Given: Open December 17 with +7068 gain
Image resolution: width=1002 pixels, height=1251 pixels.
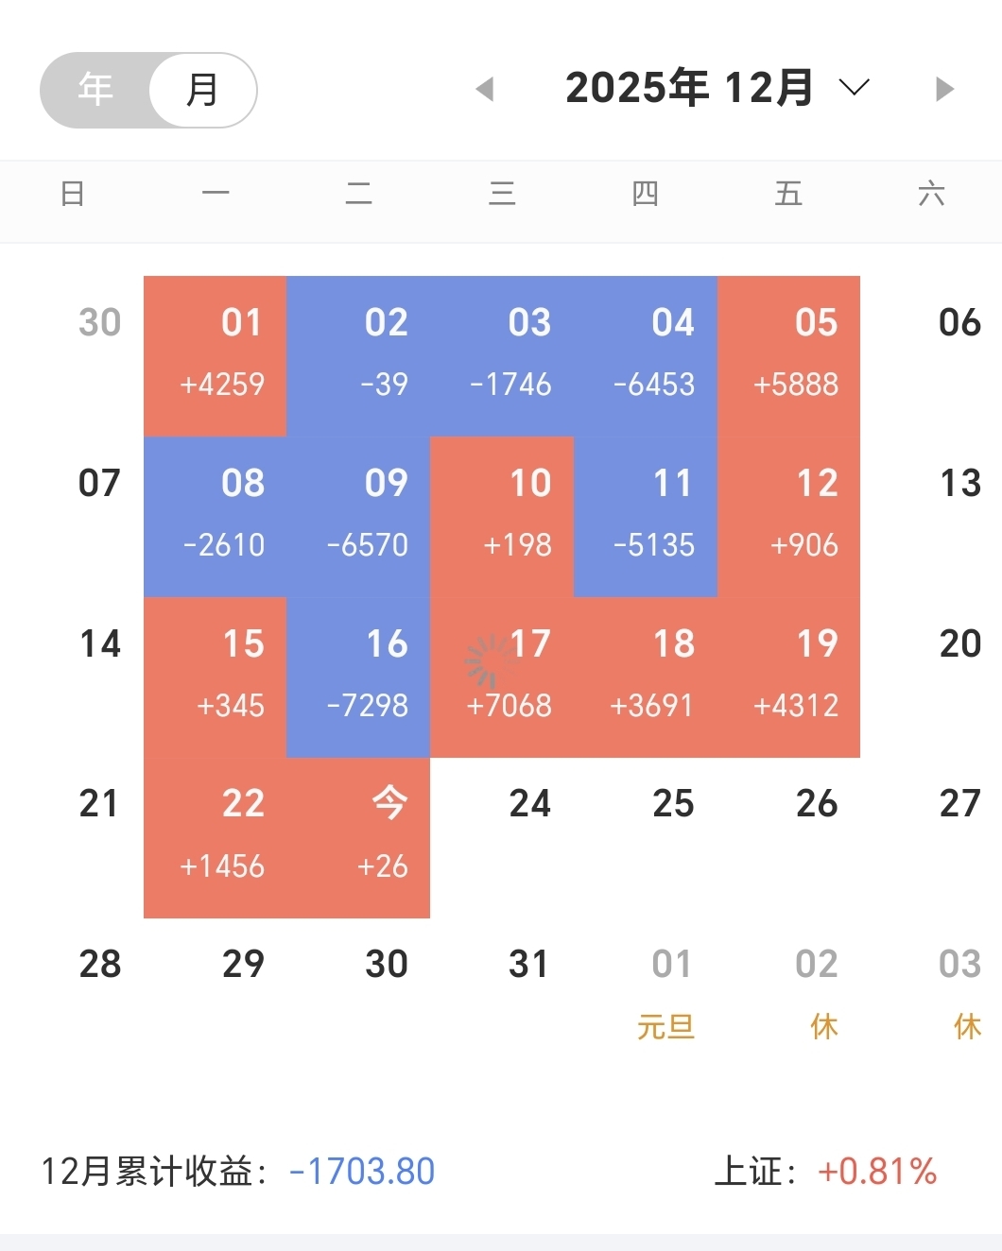Looking at the screenshot, I should click(502, 677).
